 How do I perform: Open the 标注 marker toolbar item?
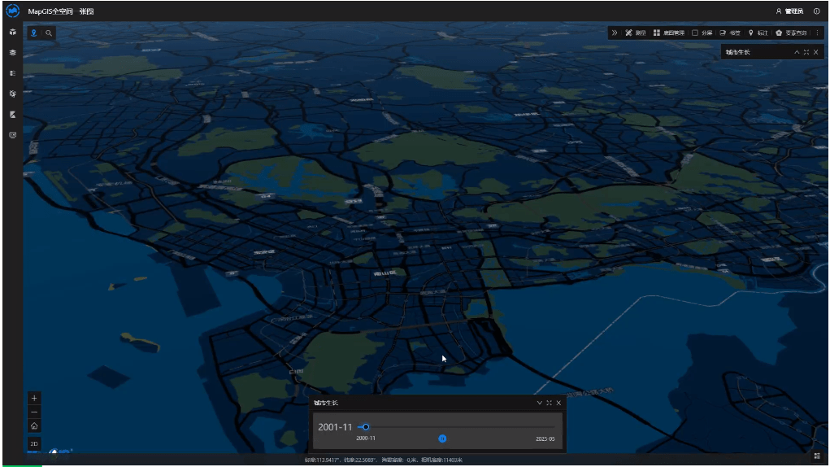[757, 33]
